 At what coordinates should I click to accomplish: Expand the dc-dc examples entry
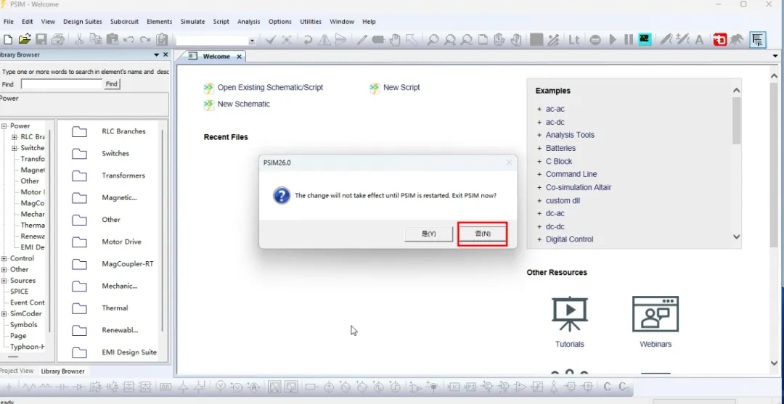click(539, 227)
